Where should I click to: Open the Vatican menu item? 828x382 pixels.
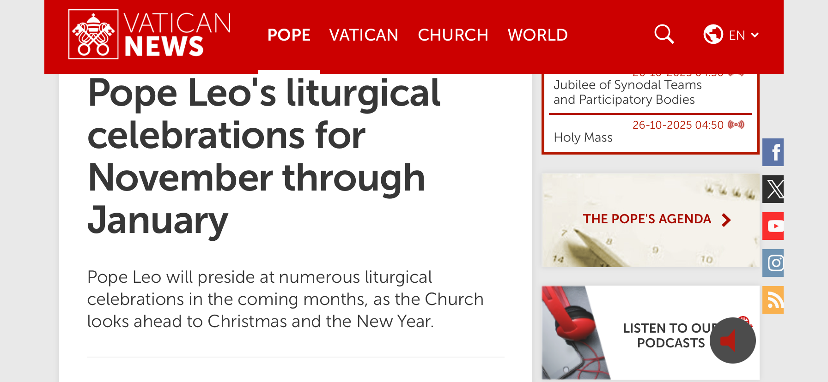[x=364, y=35]
